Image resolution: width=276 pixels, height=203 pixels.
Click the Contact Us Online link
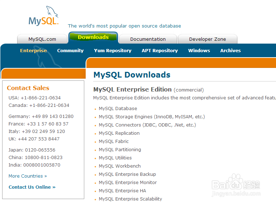click(x=32, y=187)
